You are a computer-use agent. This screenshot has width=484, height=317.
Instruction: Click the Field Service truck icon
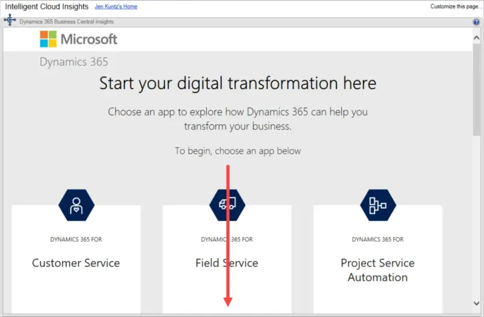pyautogui.click(x=227, y=204)
